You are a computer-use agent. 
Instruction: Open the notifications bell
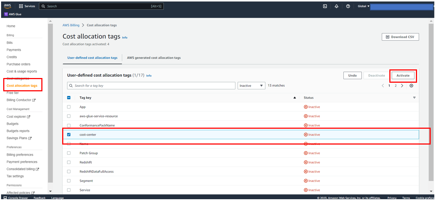336,6
